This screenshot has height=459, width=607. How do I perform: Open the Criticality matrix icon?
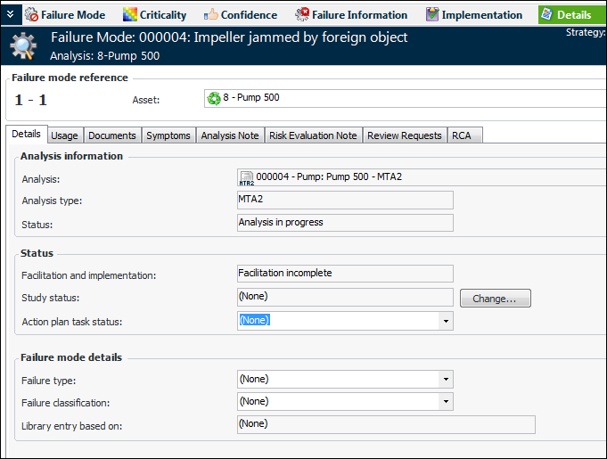[130, 15]
